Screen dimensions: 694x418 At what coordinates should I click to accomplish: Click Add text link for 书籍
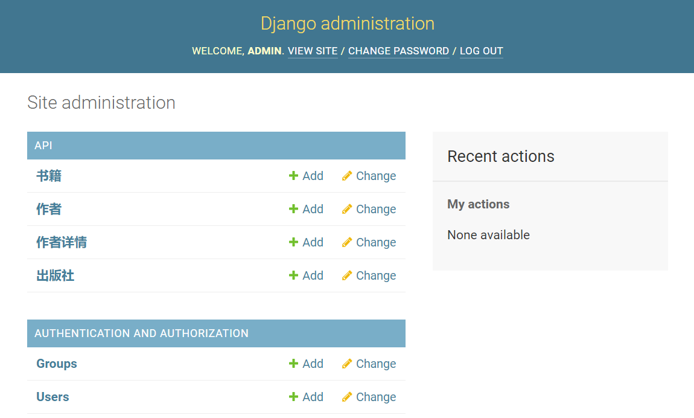(313, 176)
